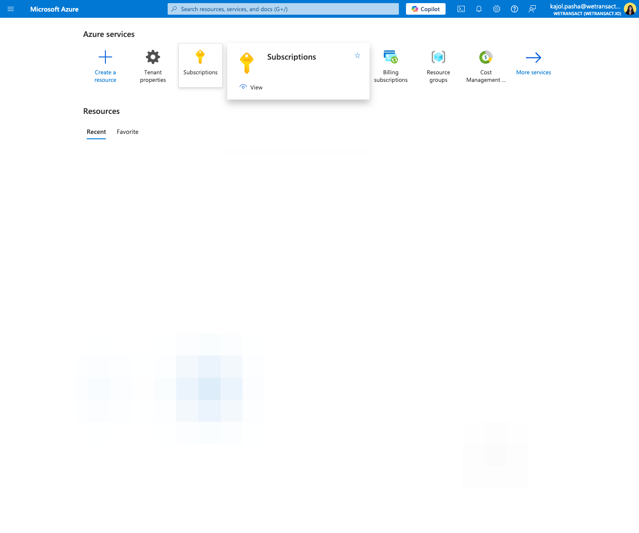The width and height of the screenshot is (639, 533).
Task: Click the kajol.pasha account name text
Action: (585, 6)
